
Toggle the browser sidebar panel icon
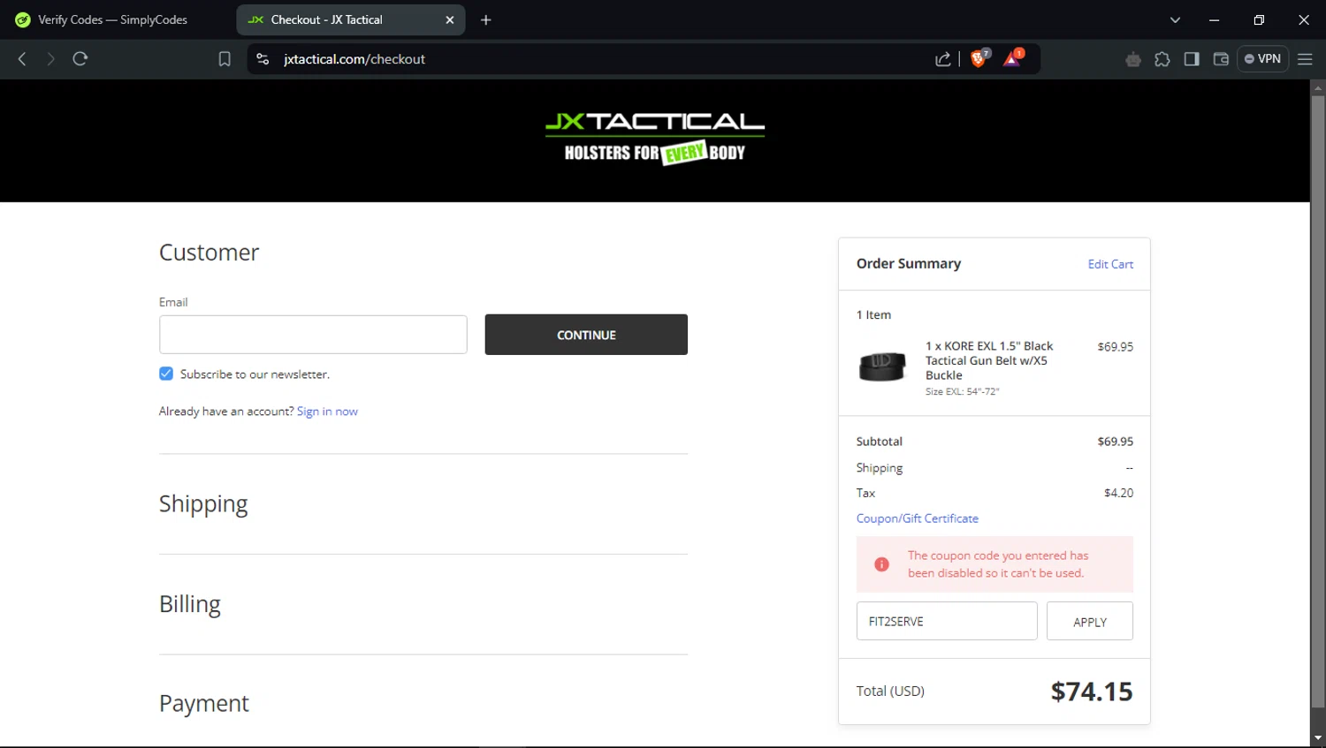click(x=1192, y=59)
